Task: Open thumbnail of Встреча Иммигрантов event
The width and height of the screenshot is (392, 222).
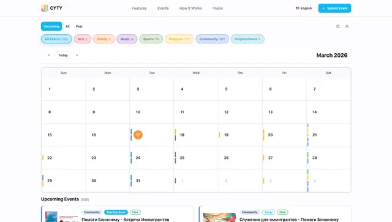Action: [62, 216]
